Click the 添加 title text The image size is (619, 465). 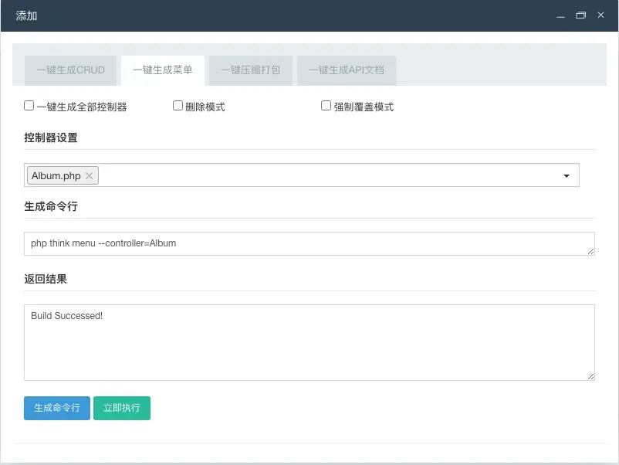[26, 15]
